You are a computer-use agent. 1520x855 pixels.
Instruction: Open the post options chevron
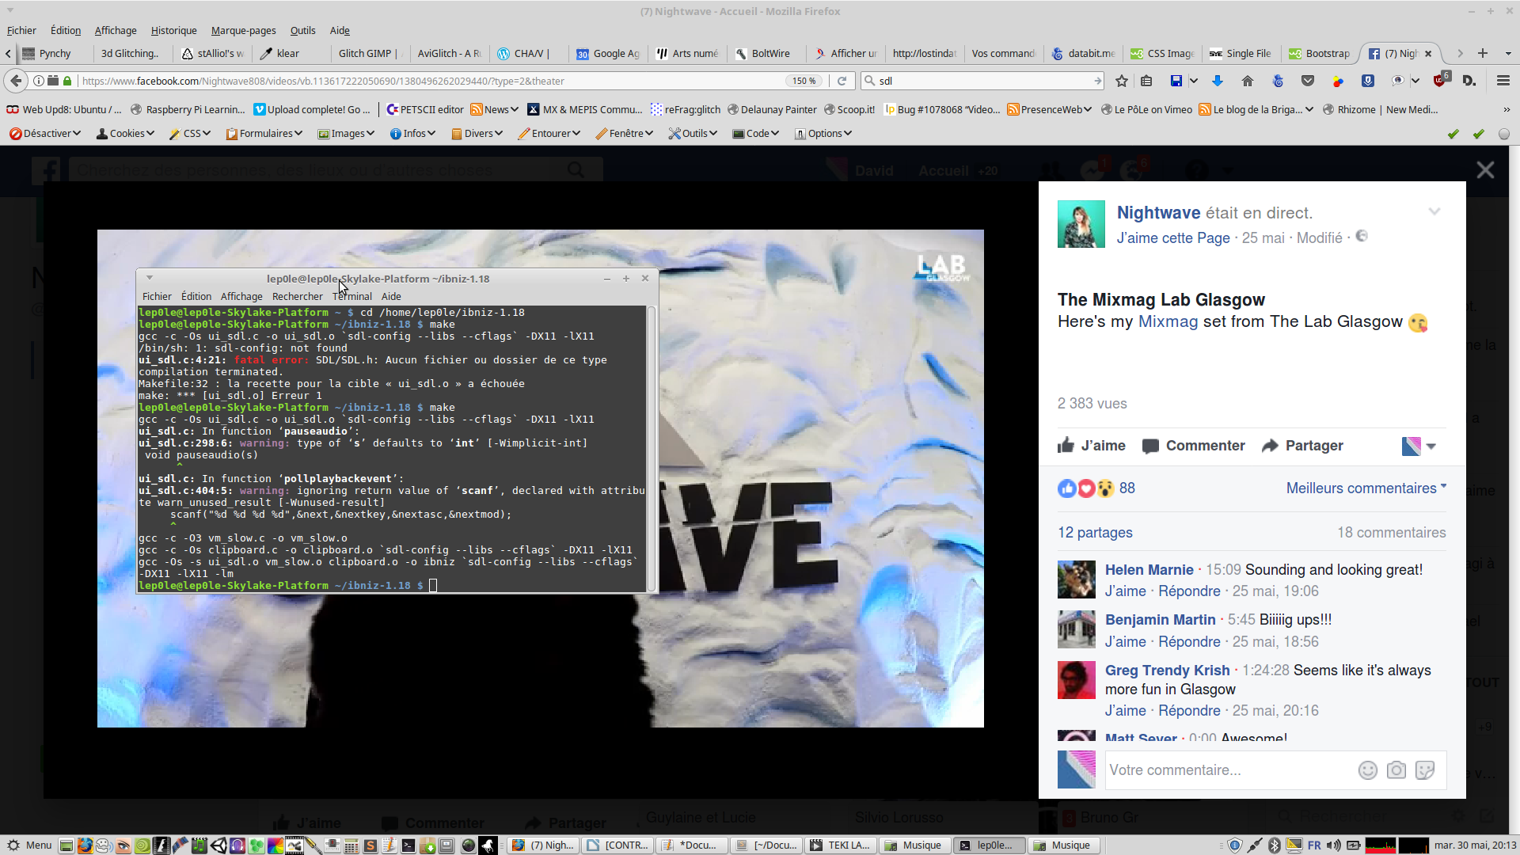[1434, 211]
